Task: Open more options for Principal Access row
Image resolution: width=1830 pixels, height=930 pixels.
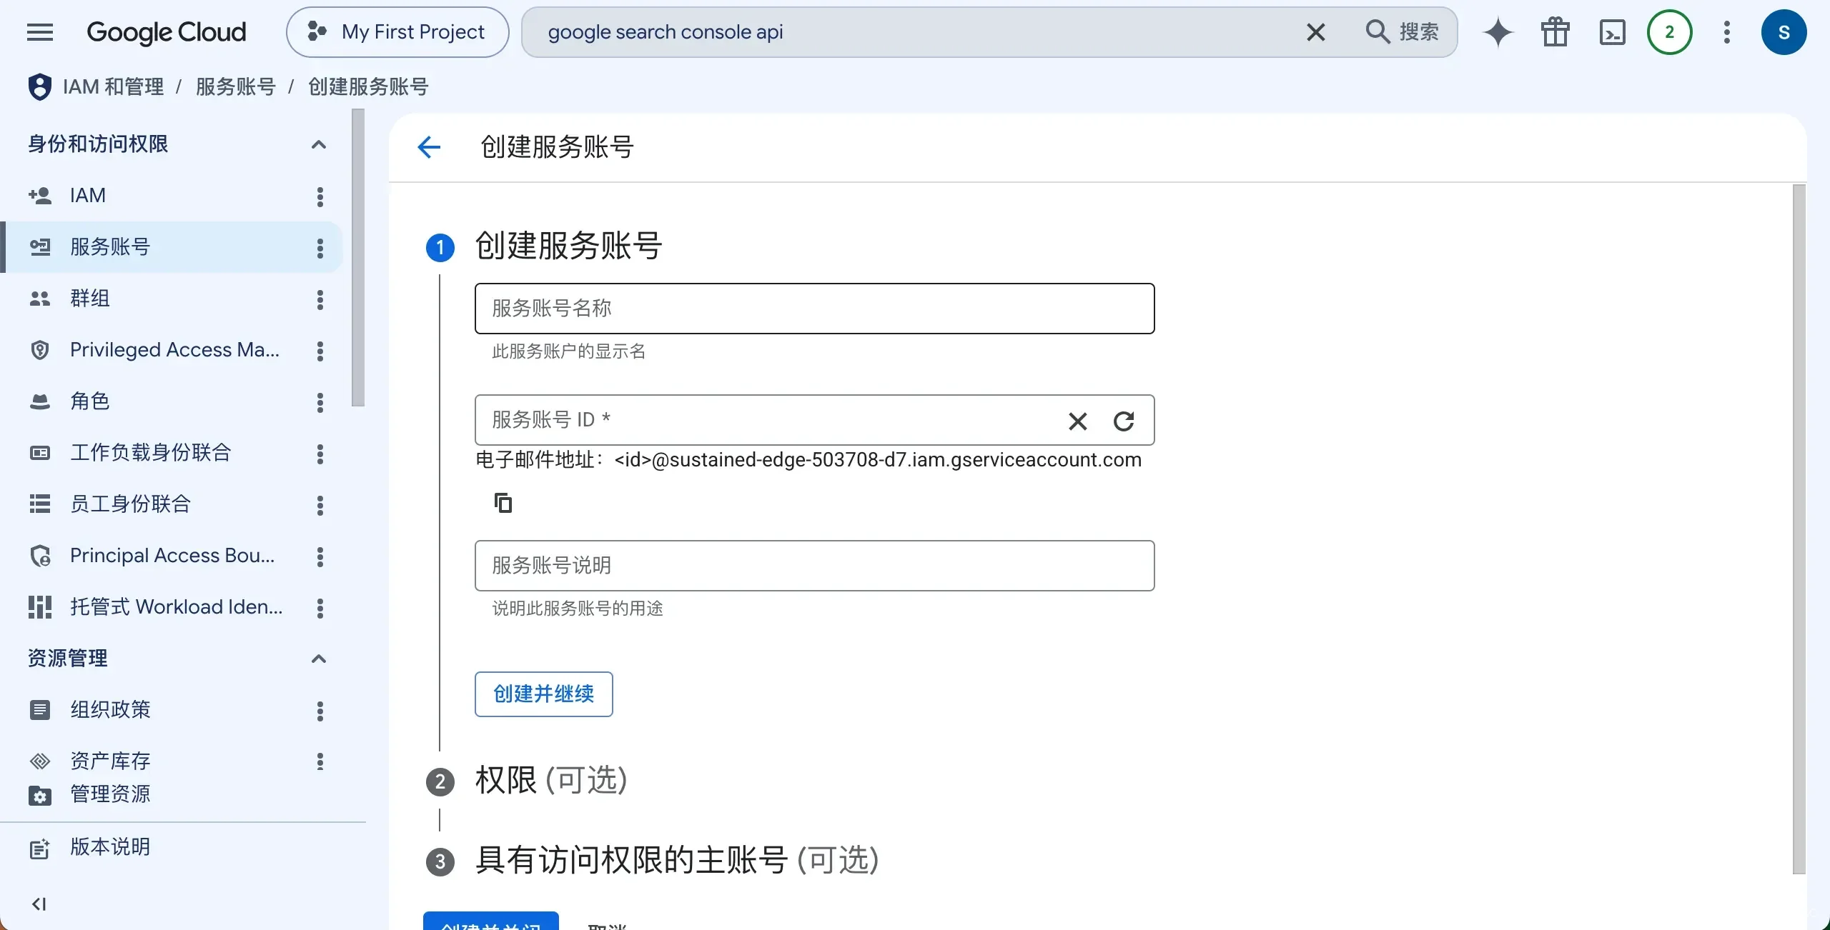Action: pos(320,556)
